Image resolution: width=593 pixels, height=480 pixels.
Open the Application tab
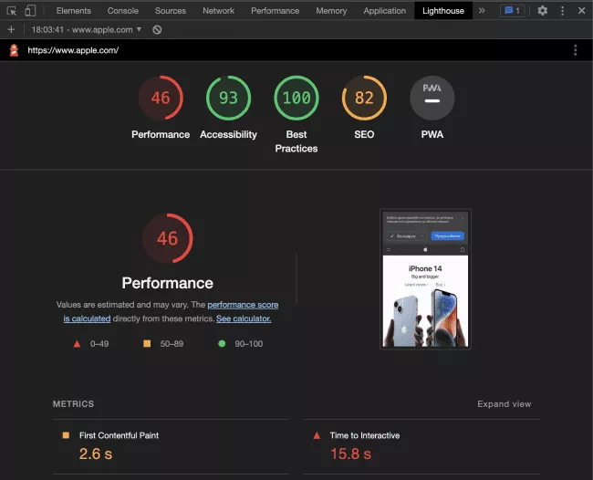click(384, 11)
